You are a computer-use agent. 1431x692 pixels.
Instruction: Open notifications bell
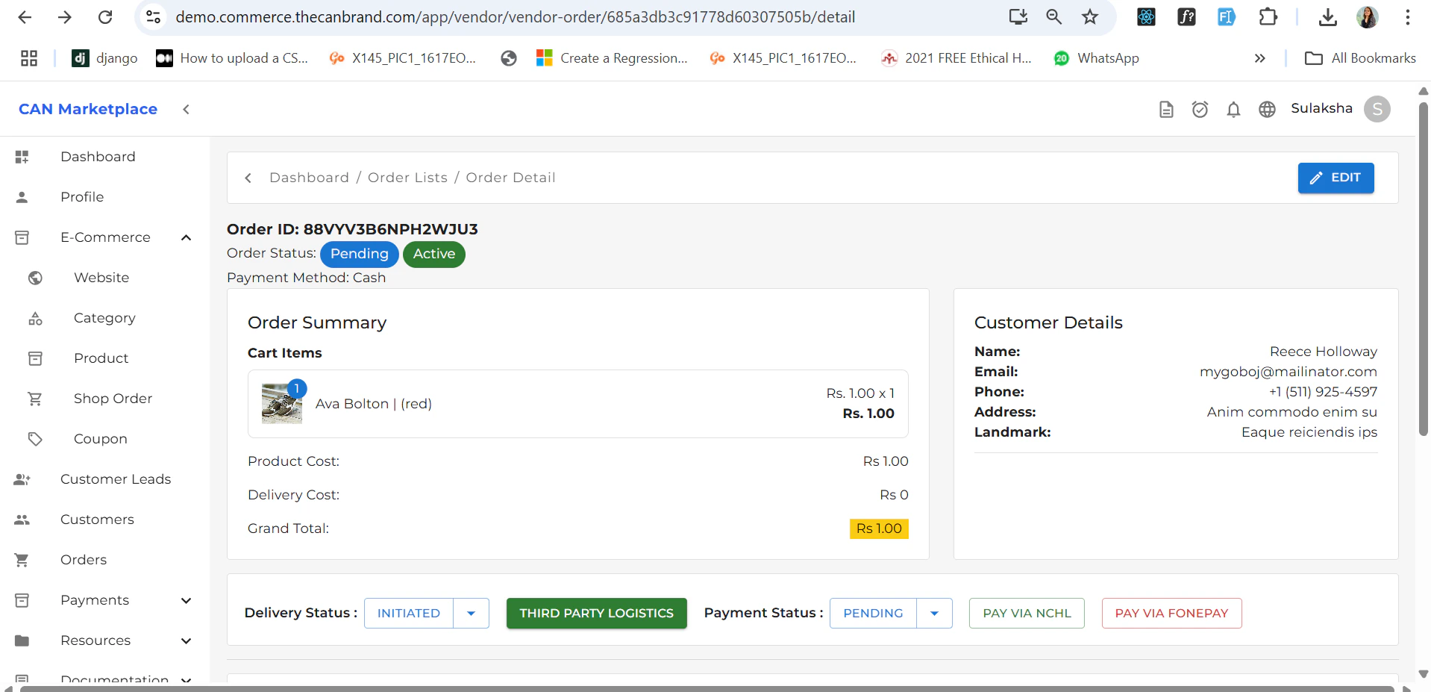coord(1233,110)
